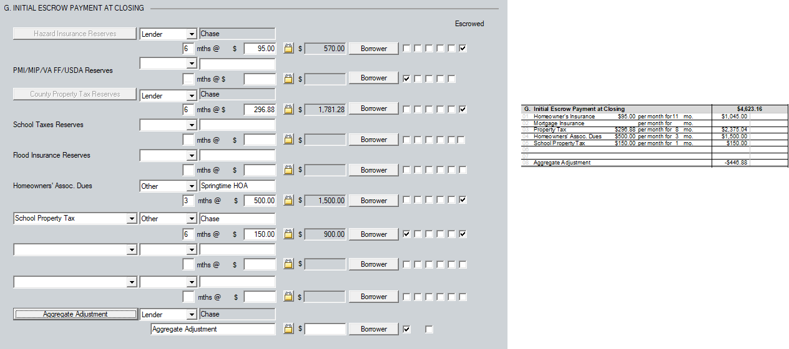Uncheck Escrowed checkbox on County Property Tax row
Viewport: 789px width, 349px height.
coord(463,109)
